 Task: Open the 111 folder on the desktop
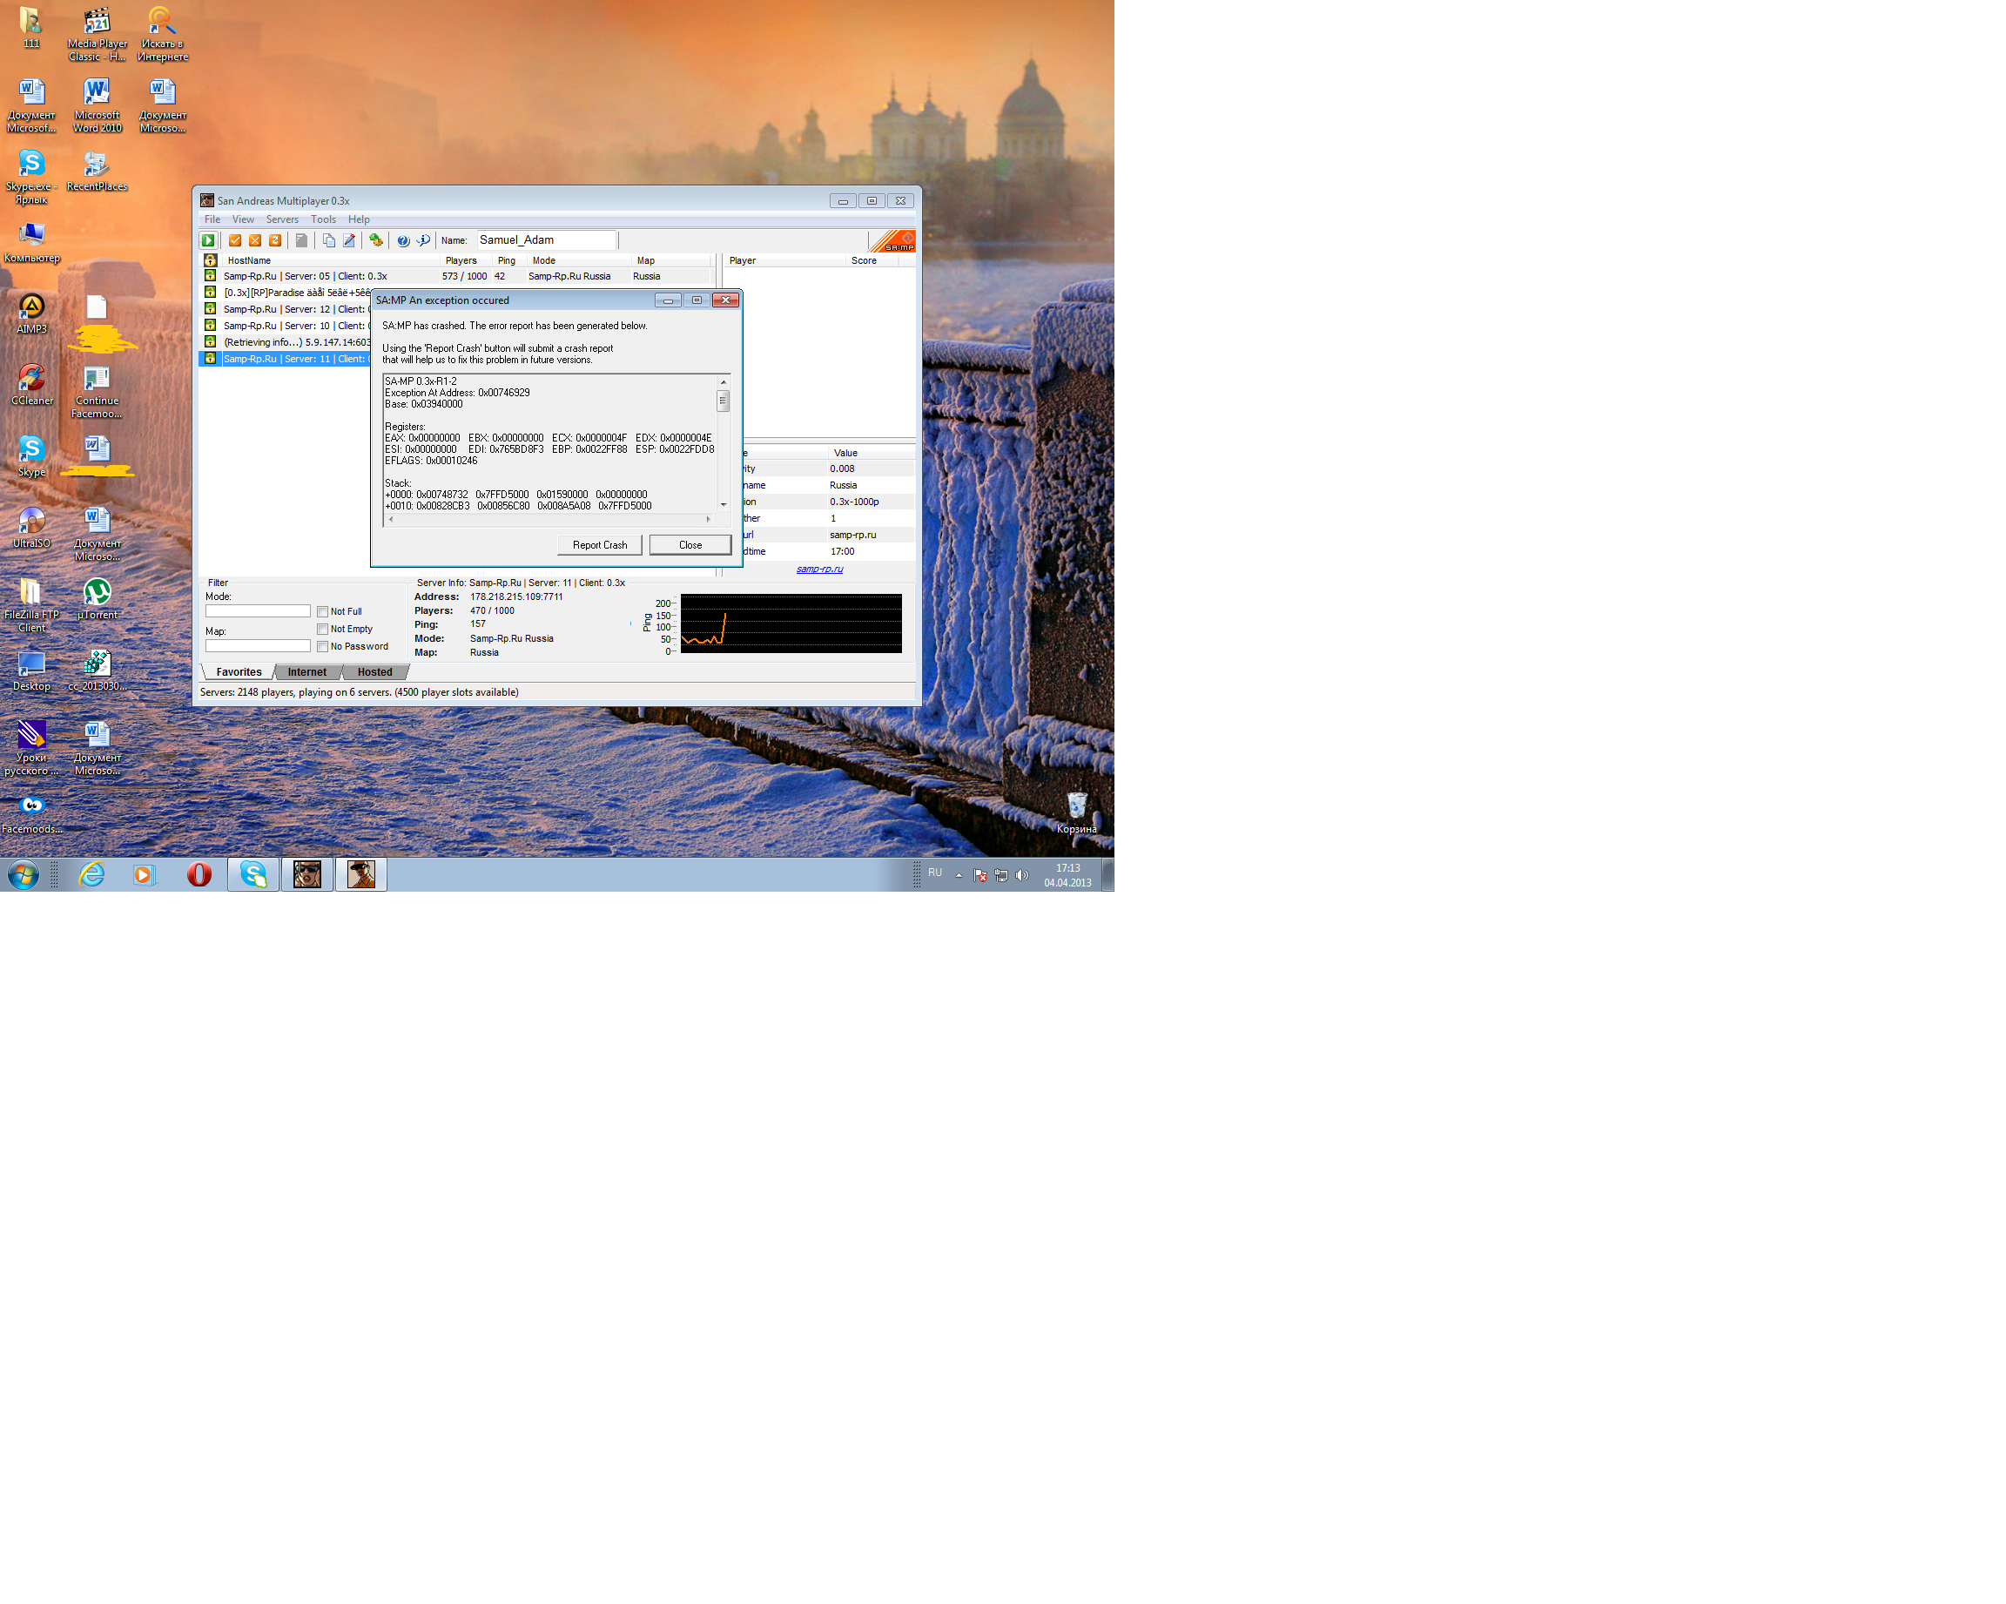coord(31,28)
